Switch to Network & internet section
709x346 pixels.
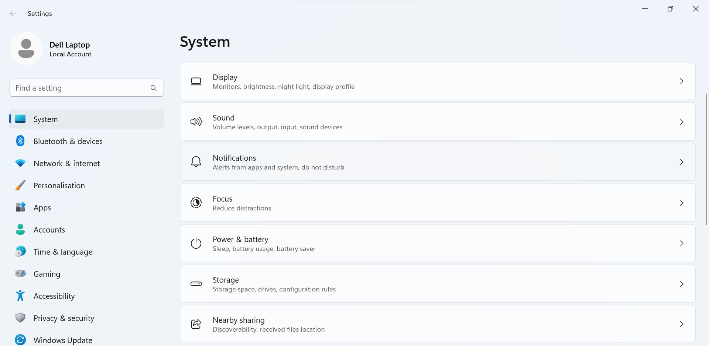pyautogui.click(x=66, y=163)
